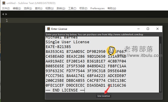Click the 'DBBC4855' key segment

tap(75, 80)
